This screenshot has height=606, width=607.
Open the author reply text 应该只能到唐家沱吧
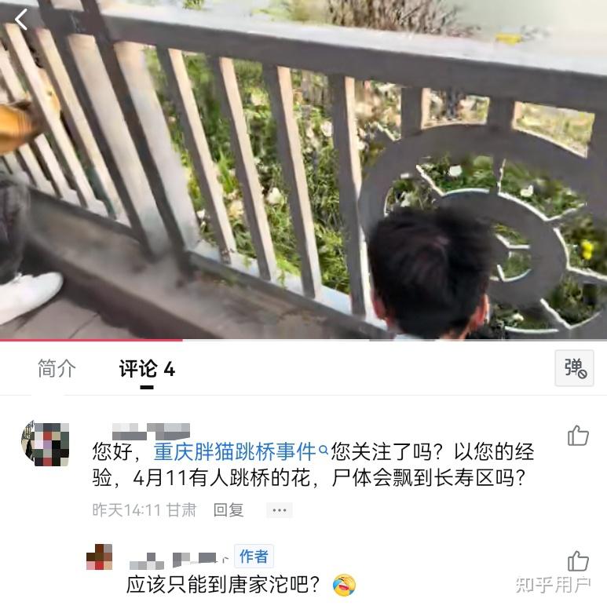(223, 585)
